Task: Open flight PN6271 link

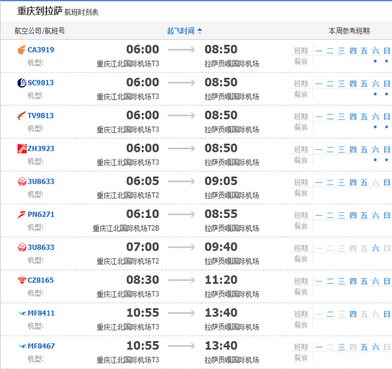Action: tap(40, 214)
